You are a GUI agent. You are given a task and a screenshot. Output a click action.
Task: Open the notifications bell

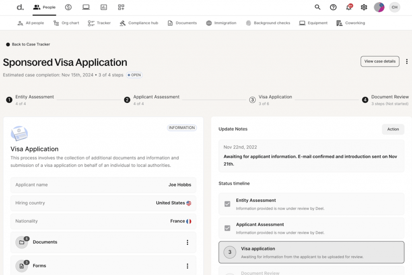pyautogui.click(x=348, y=7)
